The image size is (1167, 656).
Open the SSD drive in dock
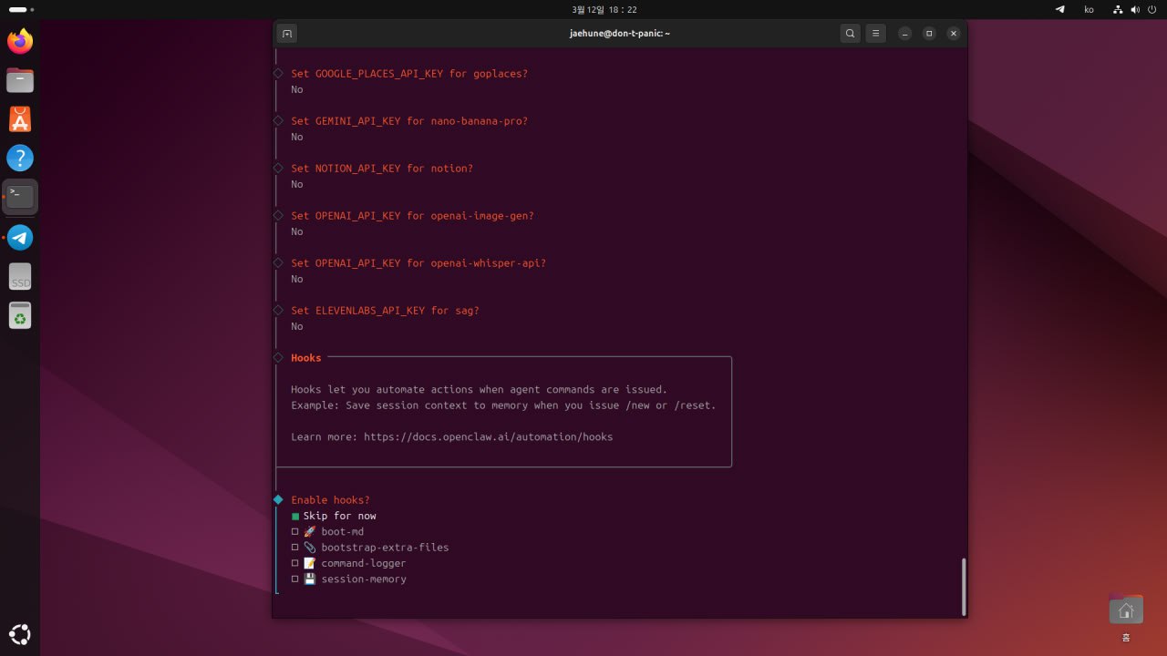[20, 277]
